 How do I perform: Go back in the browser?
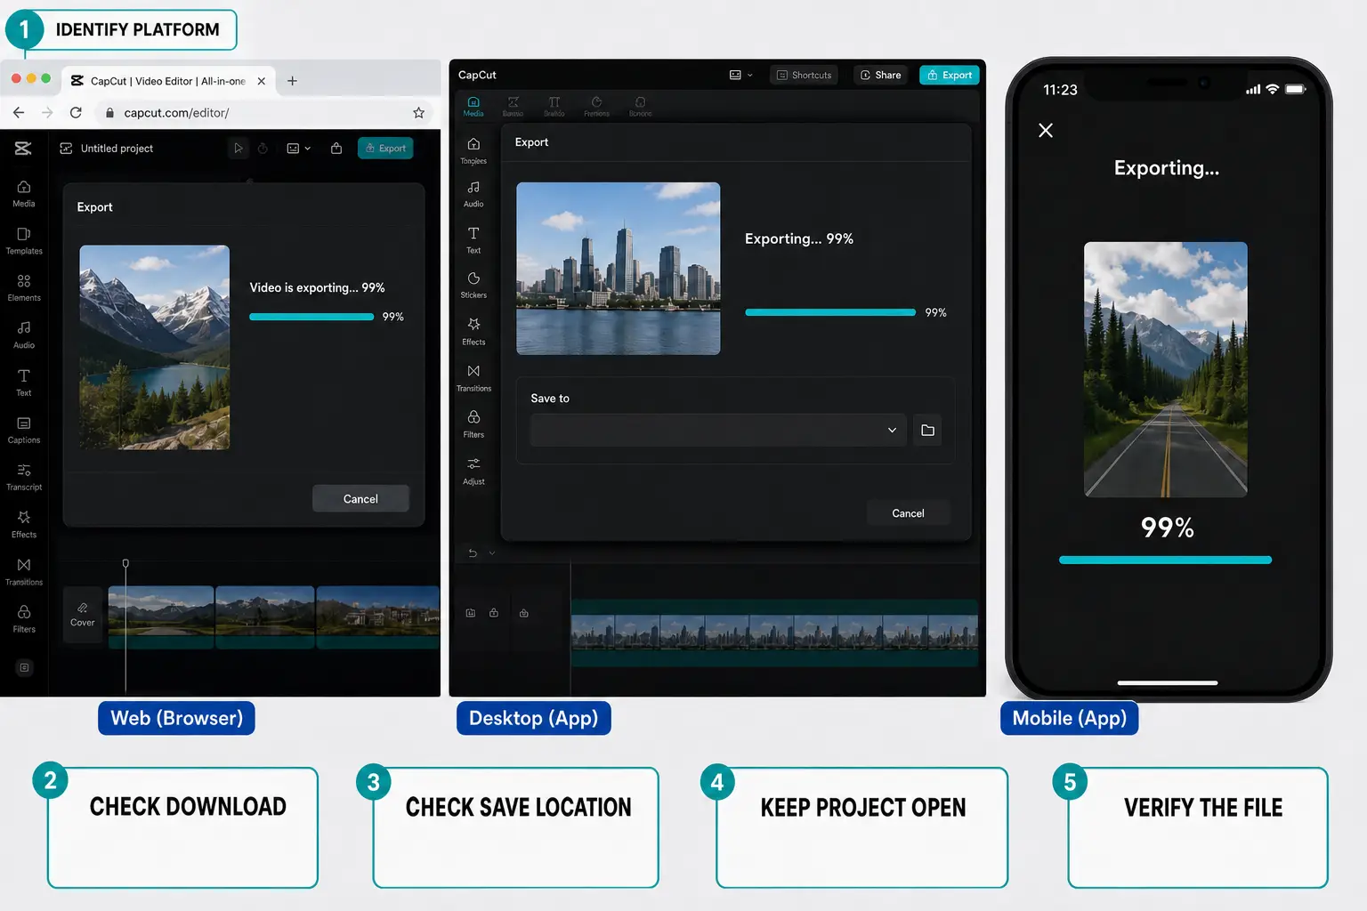coord(19,113)
